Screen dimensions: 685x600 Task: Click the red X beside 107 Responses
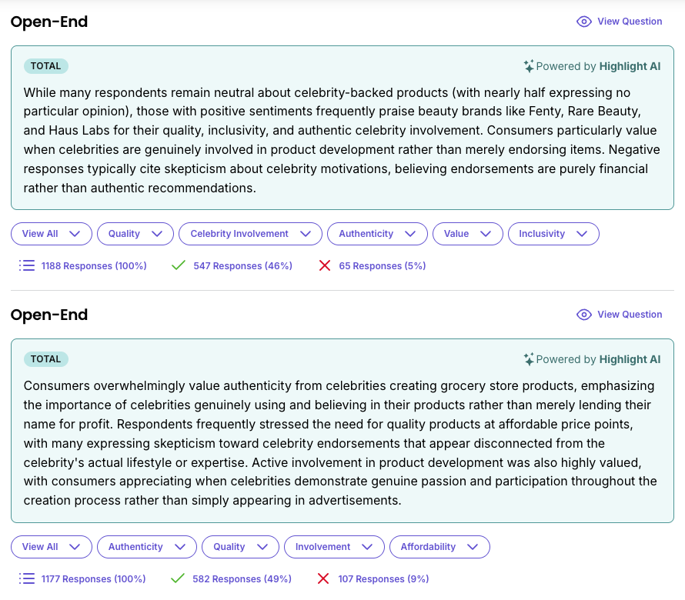(324, 579)
